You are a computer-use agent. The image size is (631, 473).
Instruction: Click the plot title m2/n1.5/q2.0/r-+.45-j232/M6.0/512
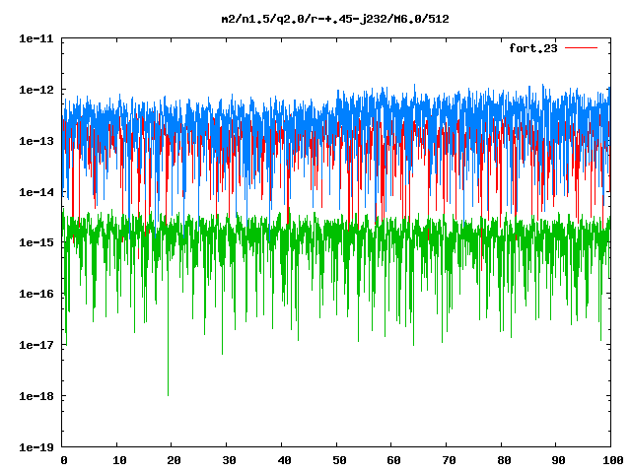tap(335, 19)
